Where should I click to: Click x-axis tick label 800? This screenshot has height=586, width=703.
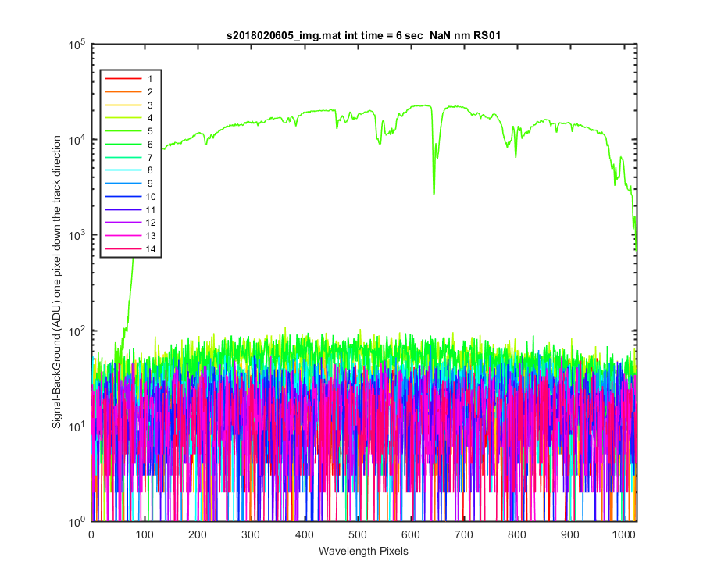click(x=517, y=534)
